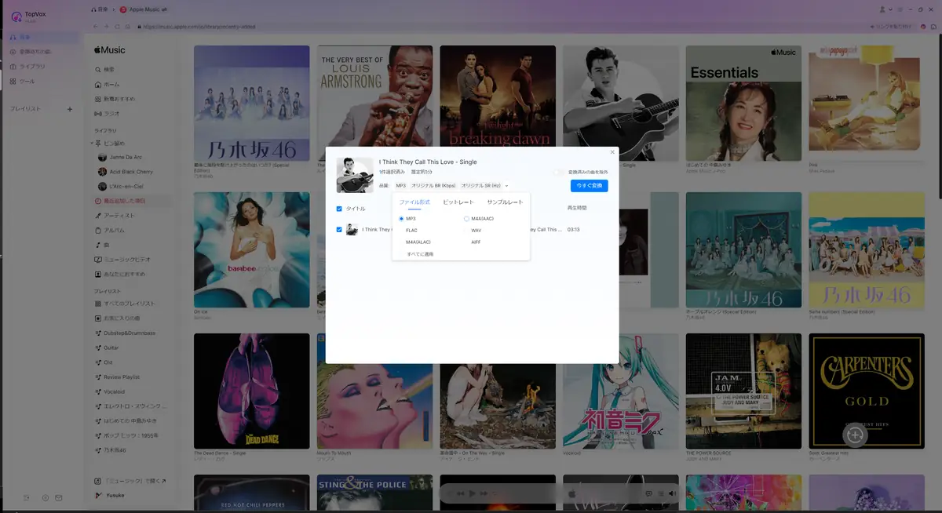Click The Dead Dance single cover
Viewport: 942px width, 513px height.
coord(251,391)
